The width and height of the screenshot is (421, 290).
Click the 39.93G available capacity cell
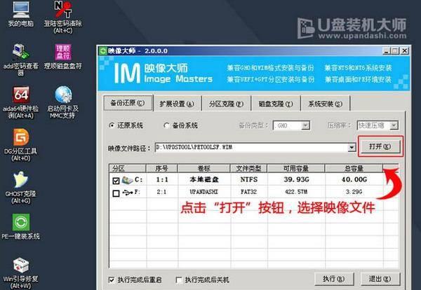pyautogui.click(x=296, y=179)
